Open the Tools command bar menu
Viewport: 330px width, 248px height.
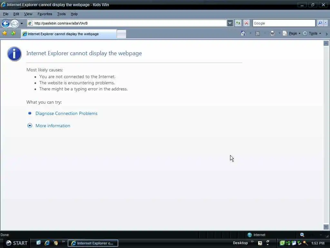point(312,34)
